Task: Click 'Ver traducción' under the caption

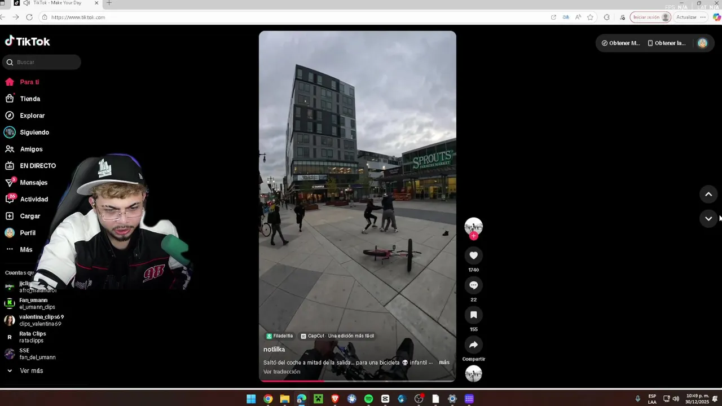Action: coord(281,372)
